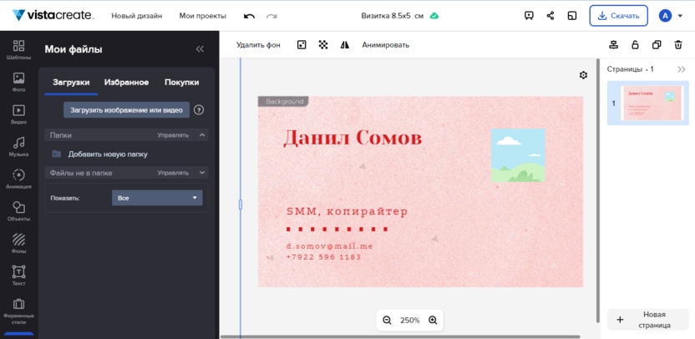This screenshot has height=339, width=695.
Task: Open the Объекты sidebar section
Action: point(18,211)
